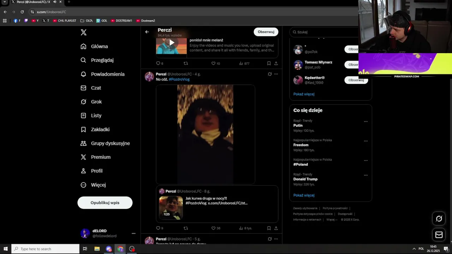The width and height of the screenshot is (452, 254).
Task: Click Grok icon on the 5 g. post
Action: 270,239
